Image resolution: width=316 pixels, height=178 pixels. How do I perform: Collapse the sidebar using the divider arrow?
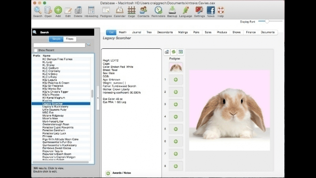click(97, 98)
